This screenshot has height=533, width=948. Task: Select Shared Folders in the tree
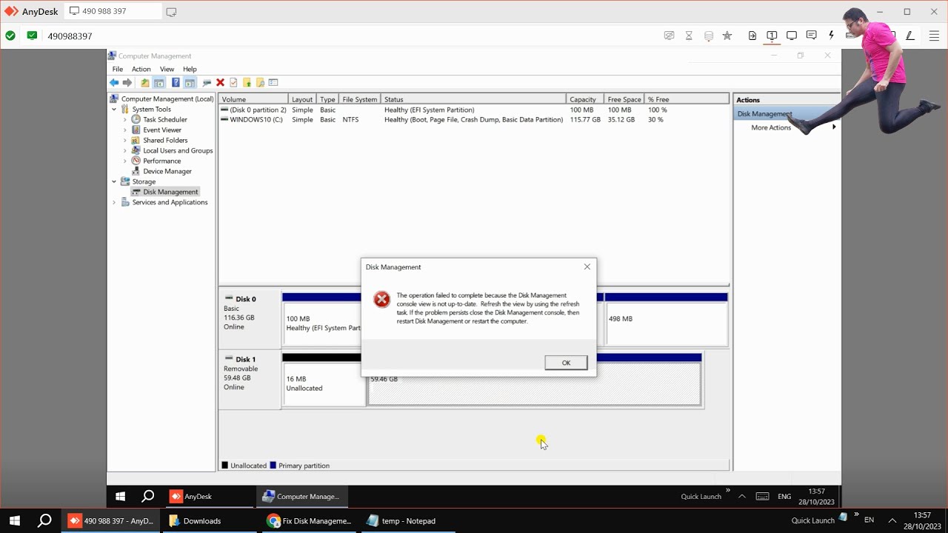(x=165, y=140)
